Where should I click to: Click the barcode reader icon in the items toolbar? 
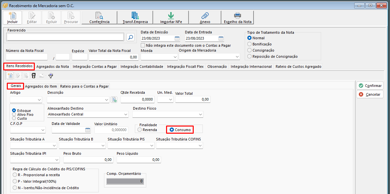[x=33, y=76]
